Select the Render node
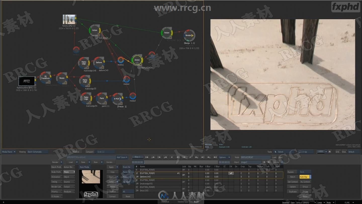Image resolution: width=362 pixels, height=204 pixels. click(189, 36)
